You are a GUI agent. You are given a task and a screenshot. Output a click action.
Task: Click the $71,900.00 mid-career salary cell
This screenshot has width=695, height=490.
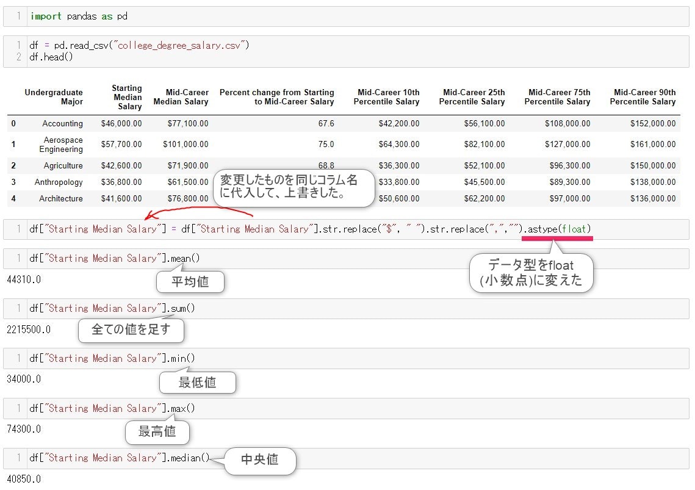tap(188, 166)
